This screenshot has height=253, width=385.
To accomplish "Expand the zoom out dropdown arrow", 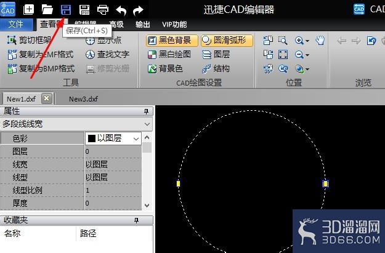I will click(x=307, y=55).
